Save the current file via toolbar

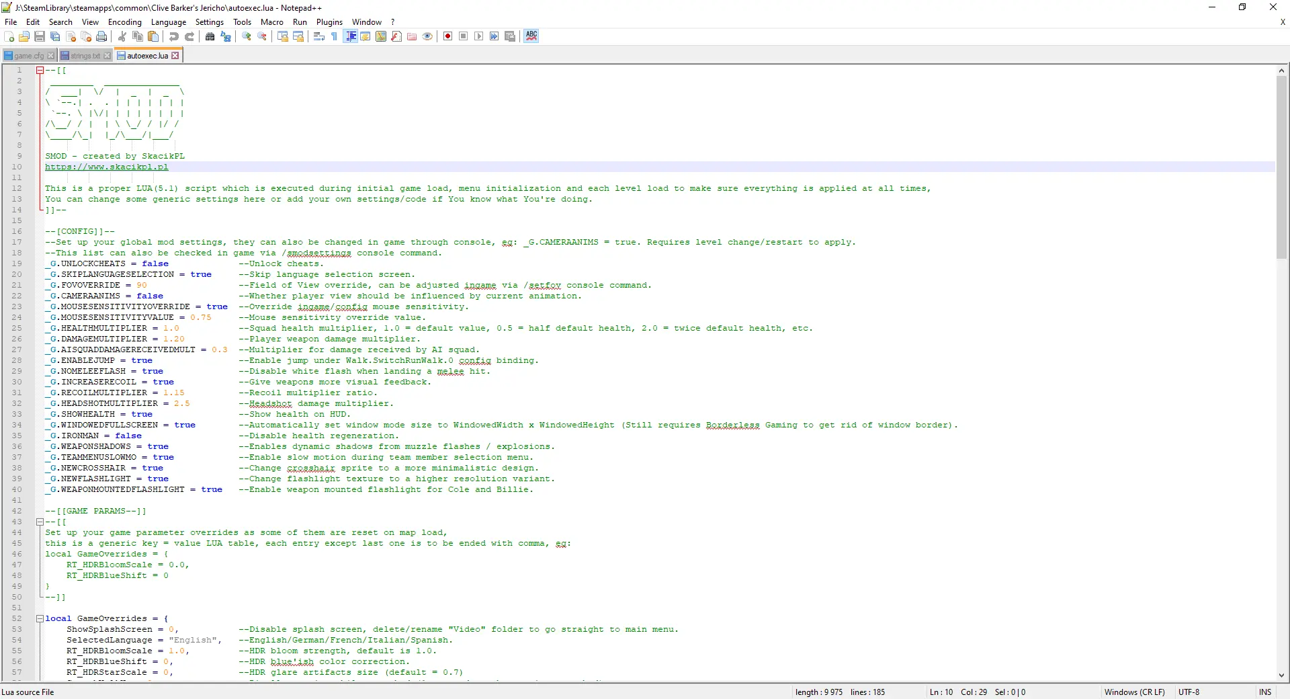pos(40,36)
